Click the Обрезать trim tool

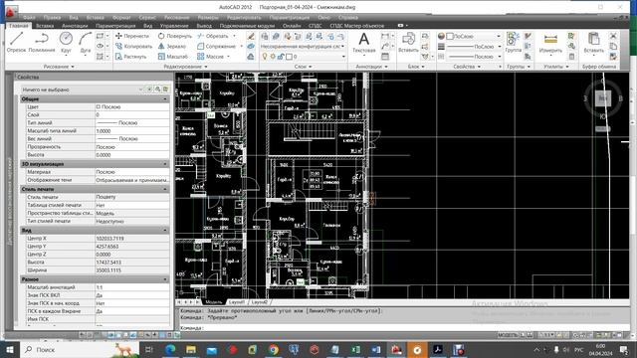click(x=213, y=36)
